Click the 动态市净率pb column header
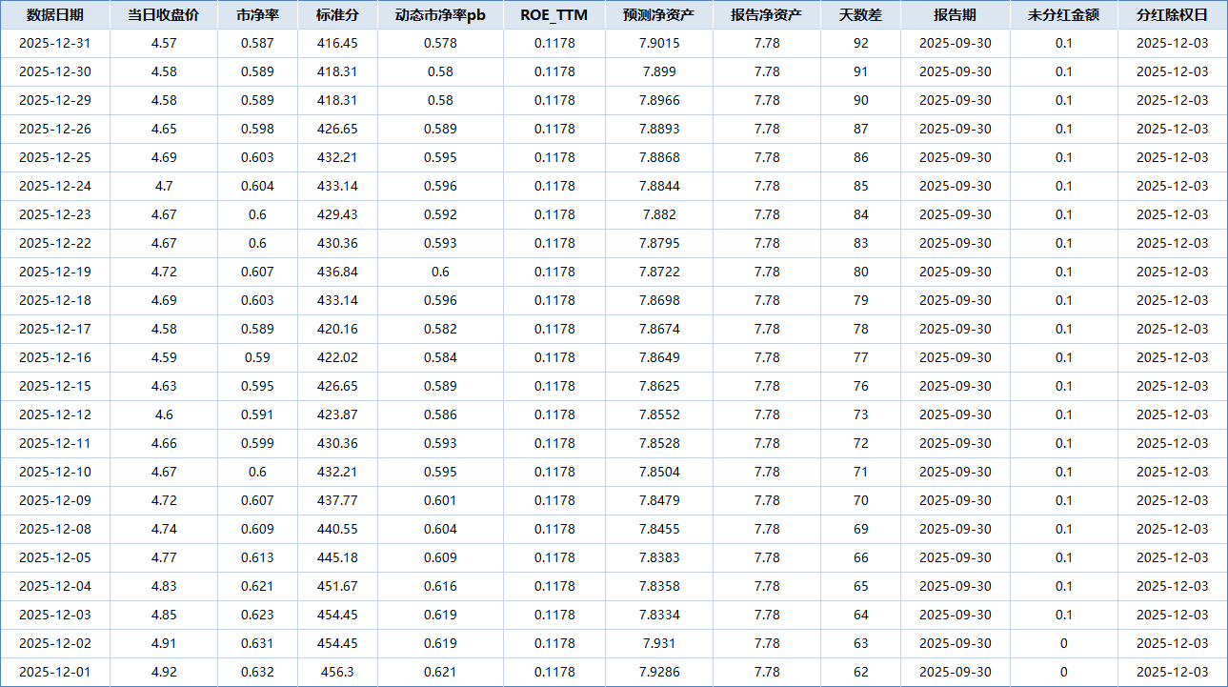The image size is (1228, 687). coord(440,15)
